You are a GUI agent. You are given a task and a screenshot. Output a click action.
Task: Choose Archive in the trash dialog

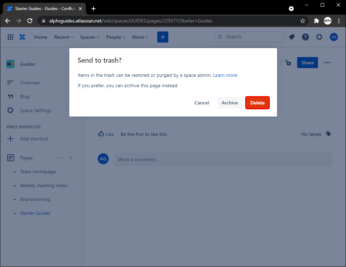pyautogui.click(x=230, y=103)
